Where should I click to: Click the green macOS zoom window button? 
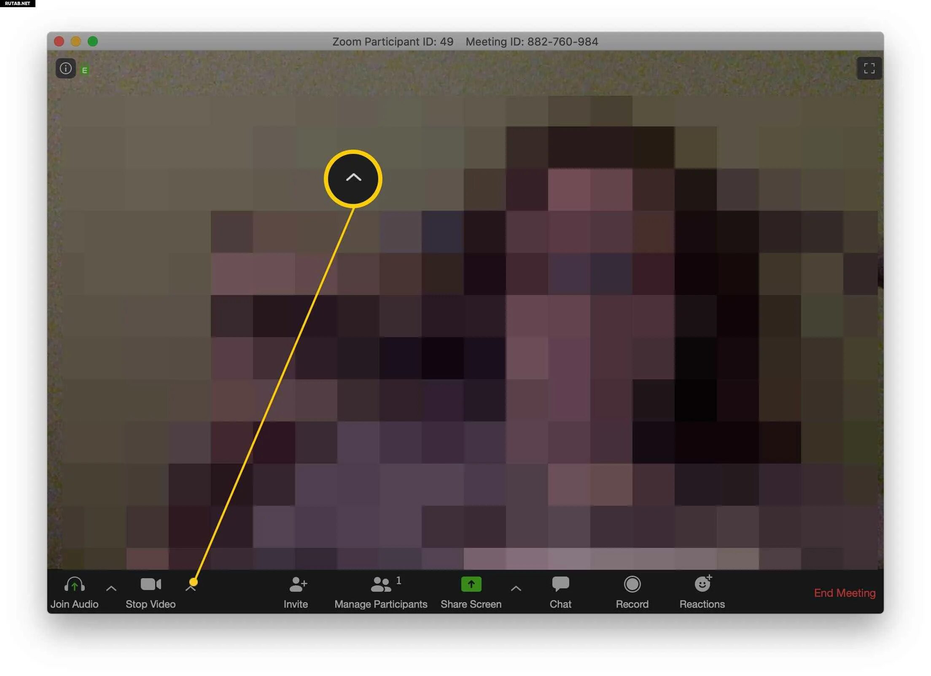(x=93, y=41)
